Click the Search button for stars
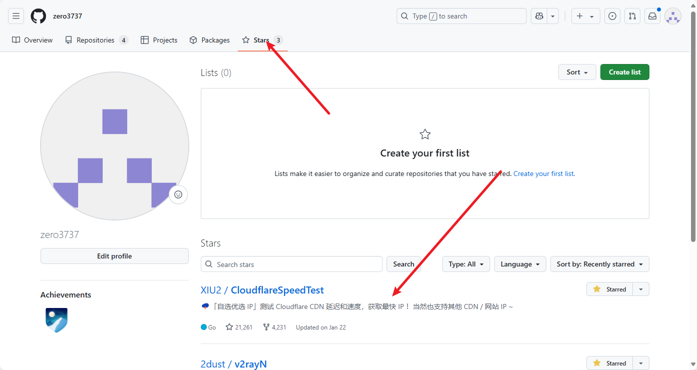The height and width of the screenshot is (370, 697). [x=404, y=264]
